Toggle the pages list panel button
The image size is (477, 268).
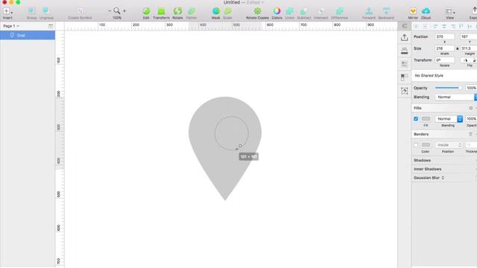coord(51,26)
